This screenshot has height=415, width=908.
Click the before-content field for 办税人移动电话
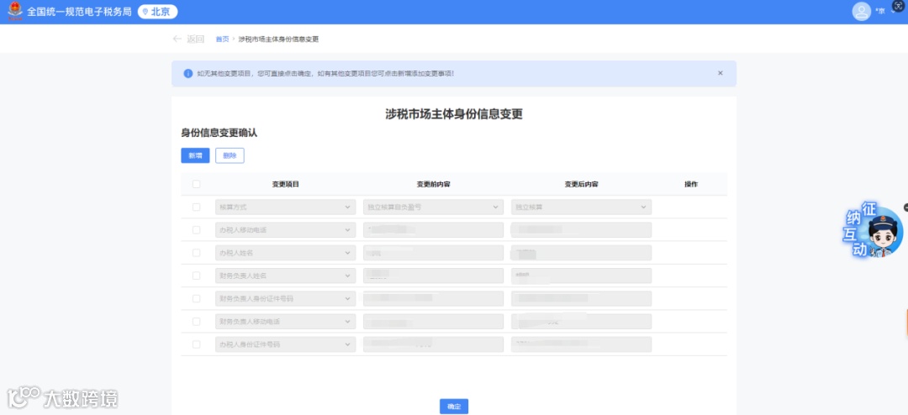[433, 230]
